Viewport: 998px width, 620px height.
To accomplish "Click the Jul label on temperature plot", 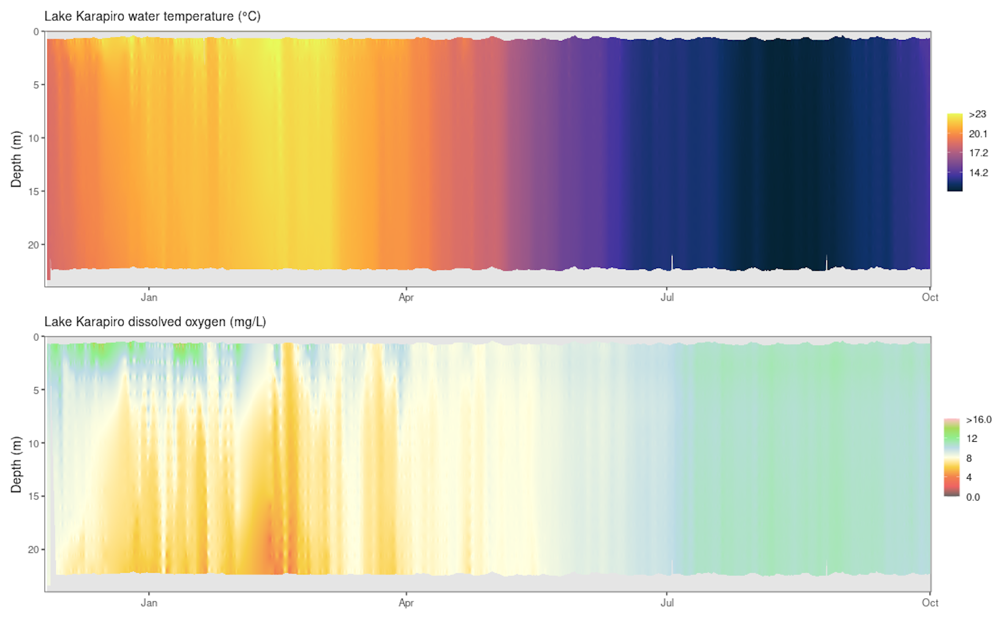I will tap(667, 297).
